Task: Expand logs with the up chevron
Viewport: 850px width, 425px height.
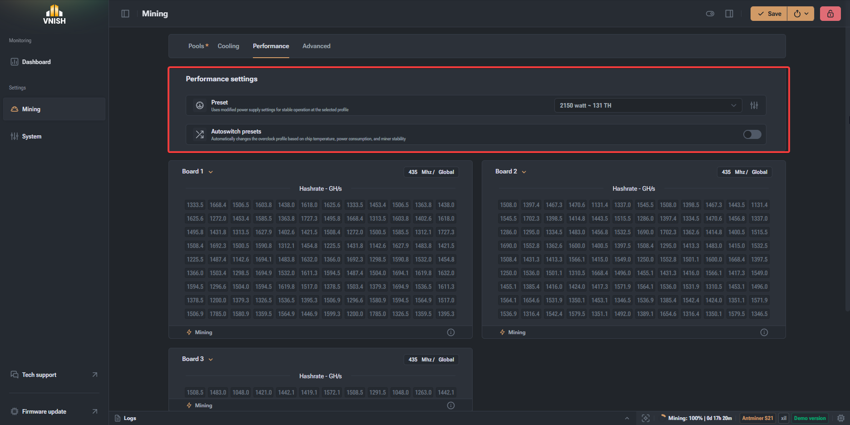Action: pyautogui.click(x=627, y=418)
